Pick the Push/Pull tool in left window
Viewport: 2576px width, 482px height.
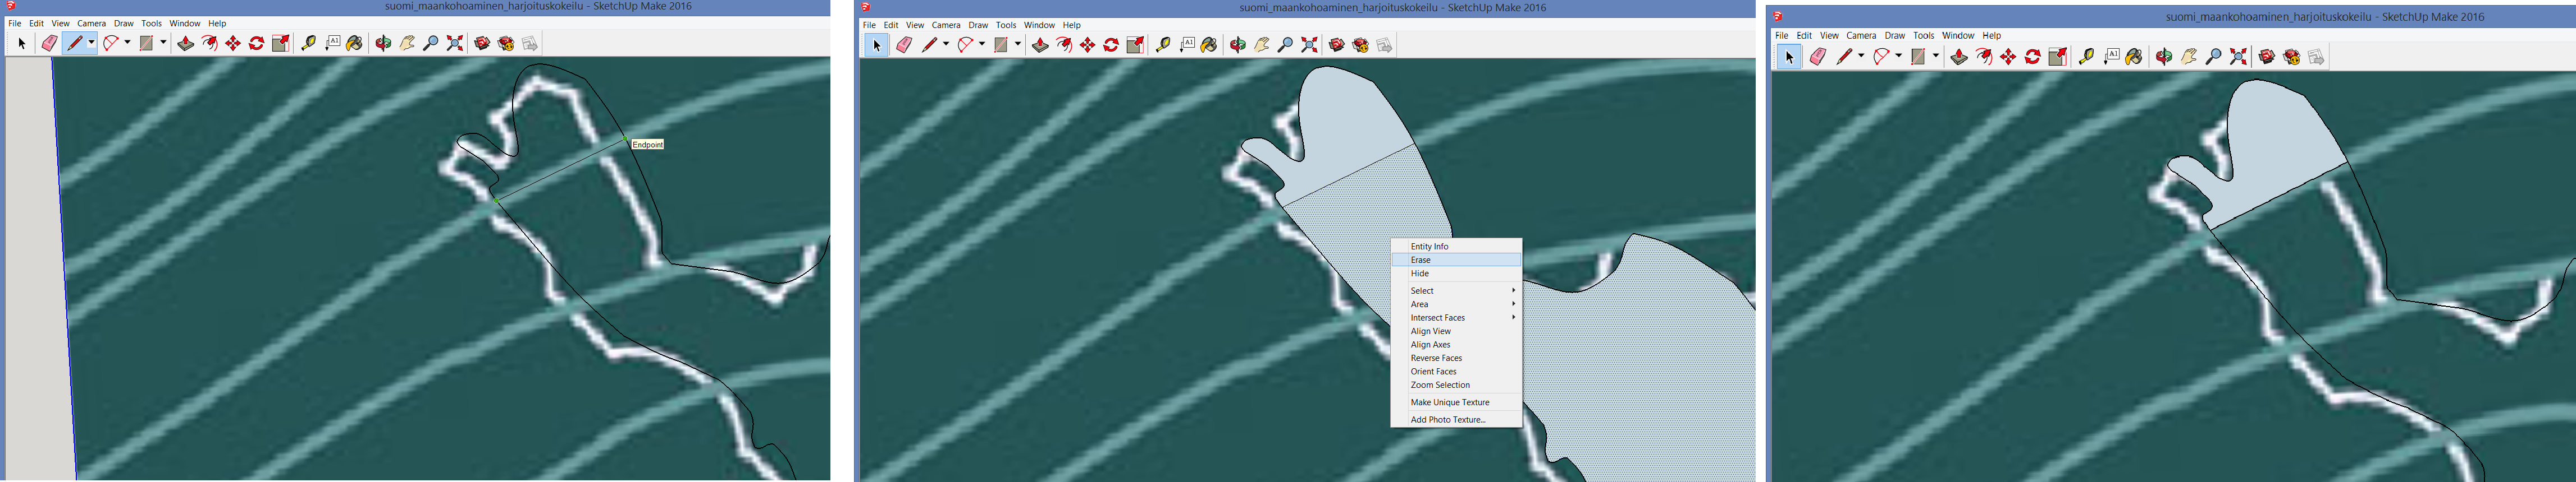point(185,43)
